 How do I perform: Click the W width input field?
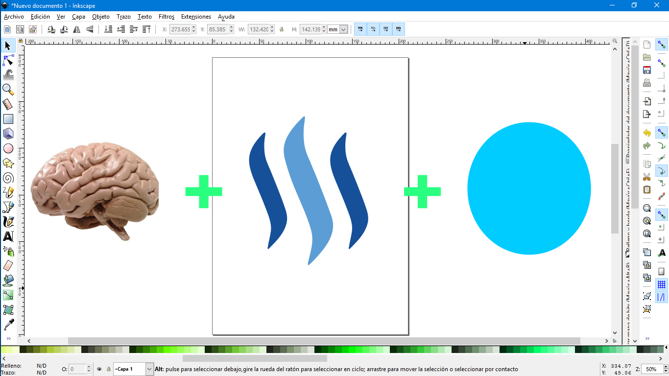click(259, 29)
